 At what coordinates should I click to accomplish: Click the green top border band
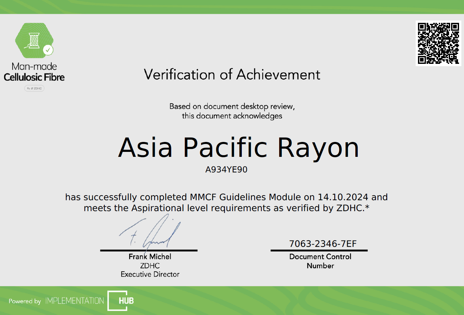pos(232,6)
